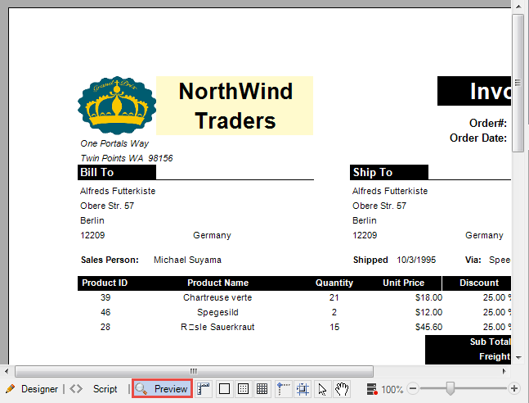The width and height of the screenshot is (529, 403).
Task: Click the Freight label
Action: 495,356
